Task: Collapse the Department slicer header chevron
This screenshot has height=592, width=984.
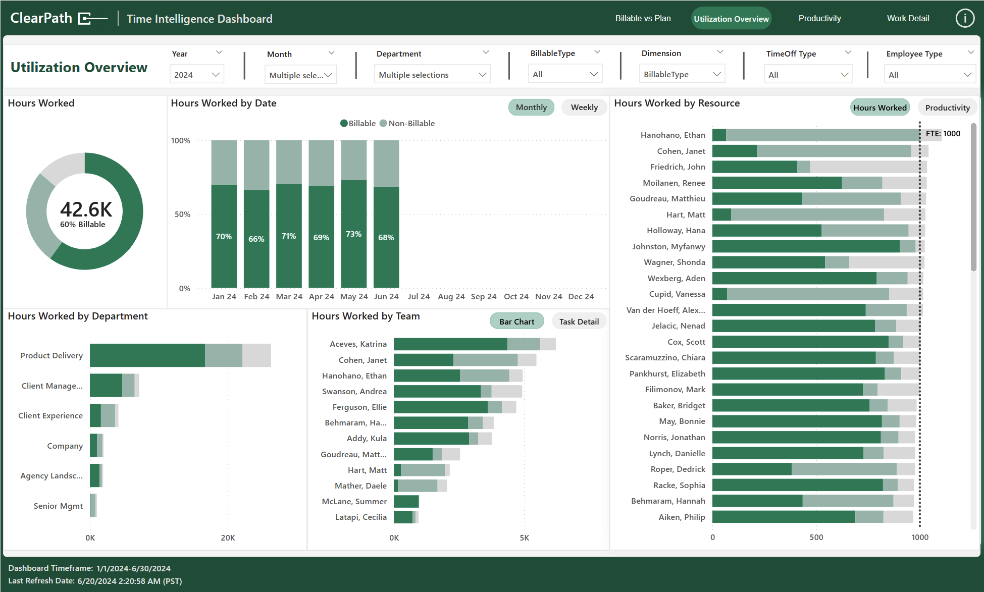Action: pyautogui.click(x=486, y=52)
